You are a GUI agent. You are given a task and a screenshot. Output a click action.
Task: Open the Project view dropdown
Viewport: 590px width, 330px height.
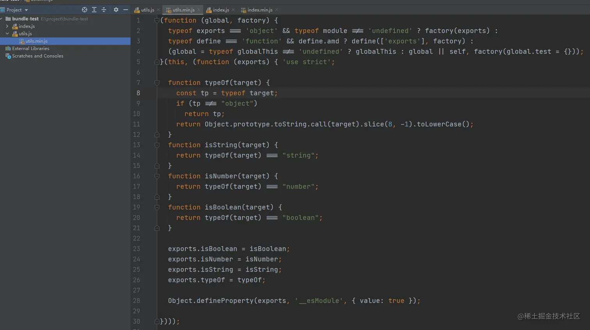pyautogui.click(x=26, y=10)
